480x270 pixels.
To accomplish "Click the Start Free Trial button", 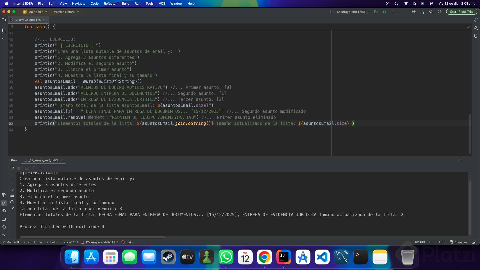I will 461,12.
